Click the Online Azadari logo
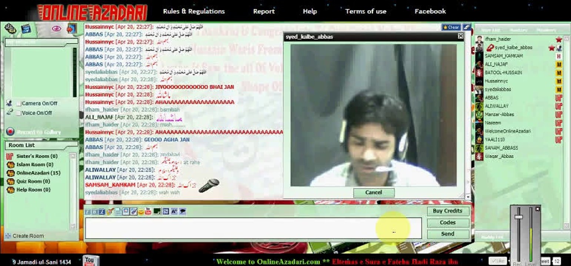This screenshot has height=266, width=571. [x=93, y=13]
